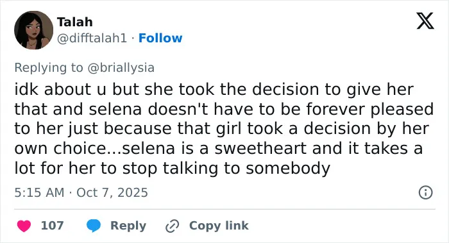449x243 pixels.
Task: Click the Oct 7, 2025 date
Action: 112,192
